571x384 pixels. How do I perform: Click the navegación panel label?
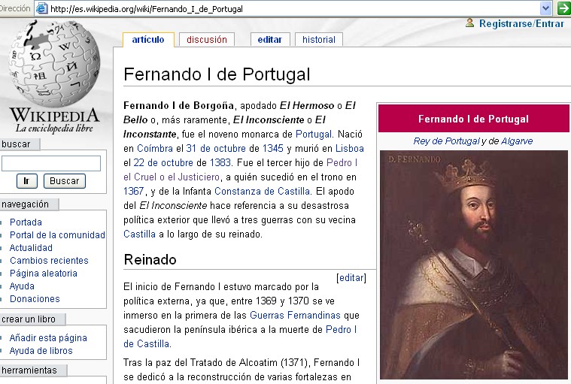pyautogui.click(x=25, y=204)
